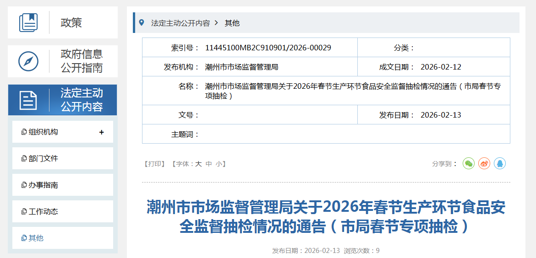Expand 组织机构 with the plus sign
The width and height of the screenshot is (536, 258).
[102, 132]
